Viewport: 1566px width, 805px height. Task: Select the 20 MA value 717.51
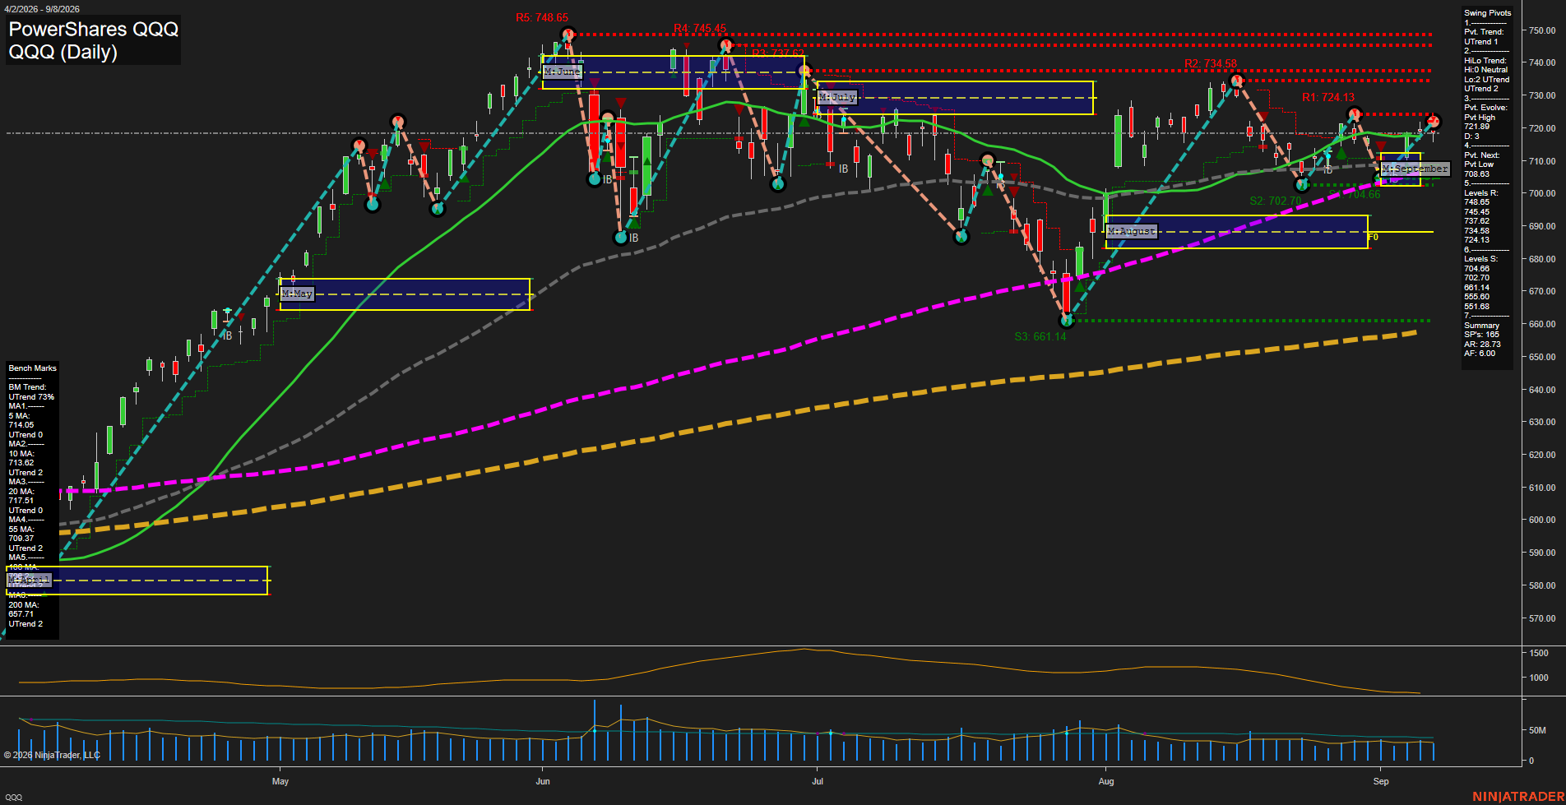(x=21, y=501)
